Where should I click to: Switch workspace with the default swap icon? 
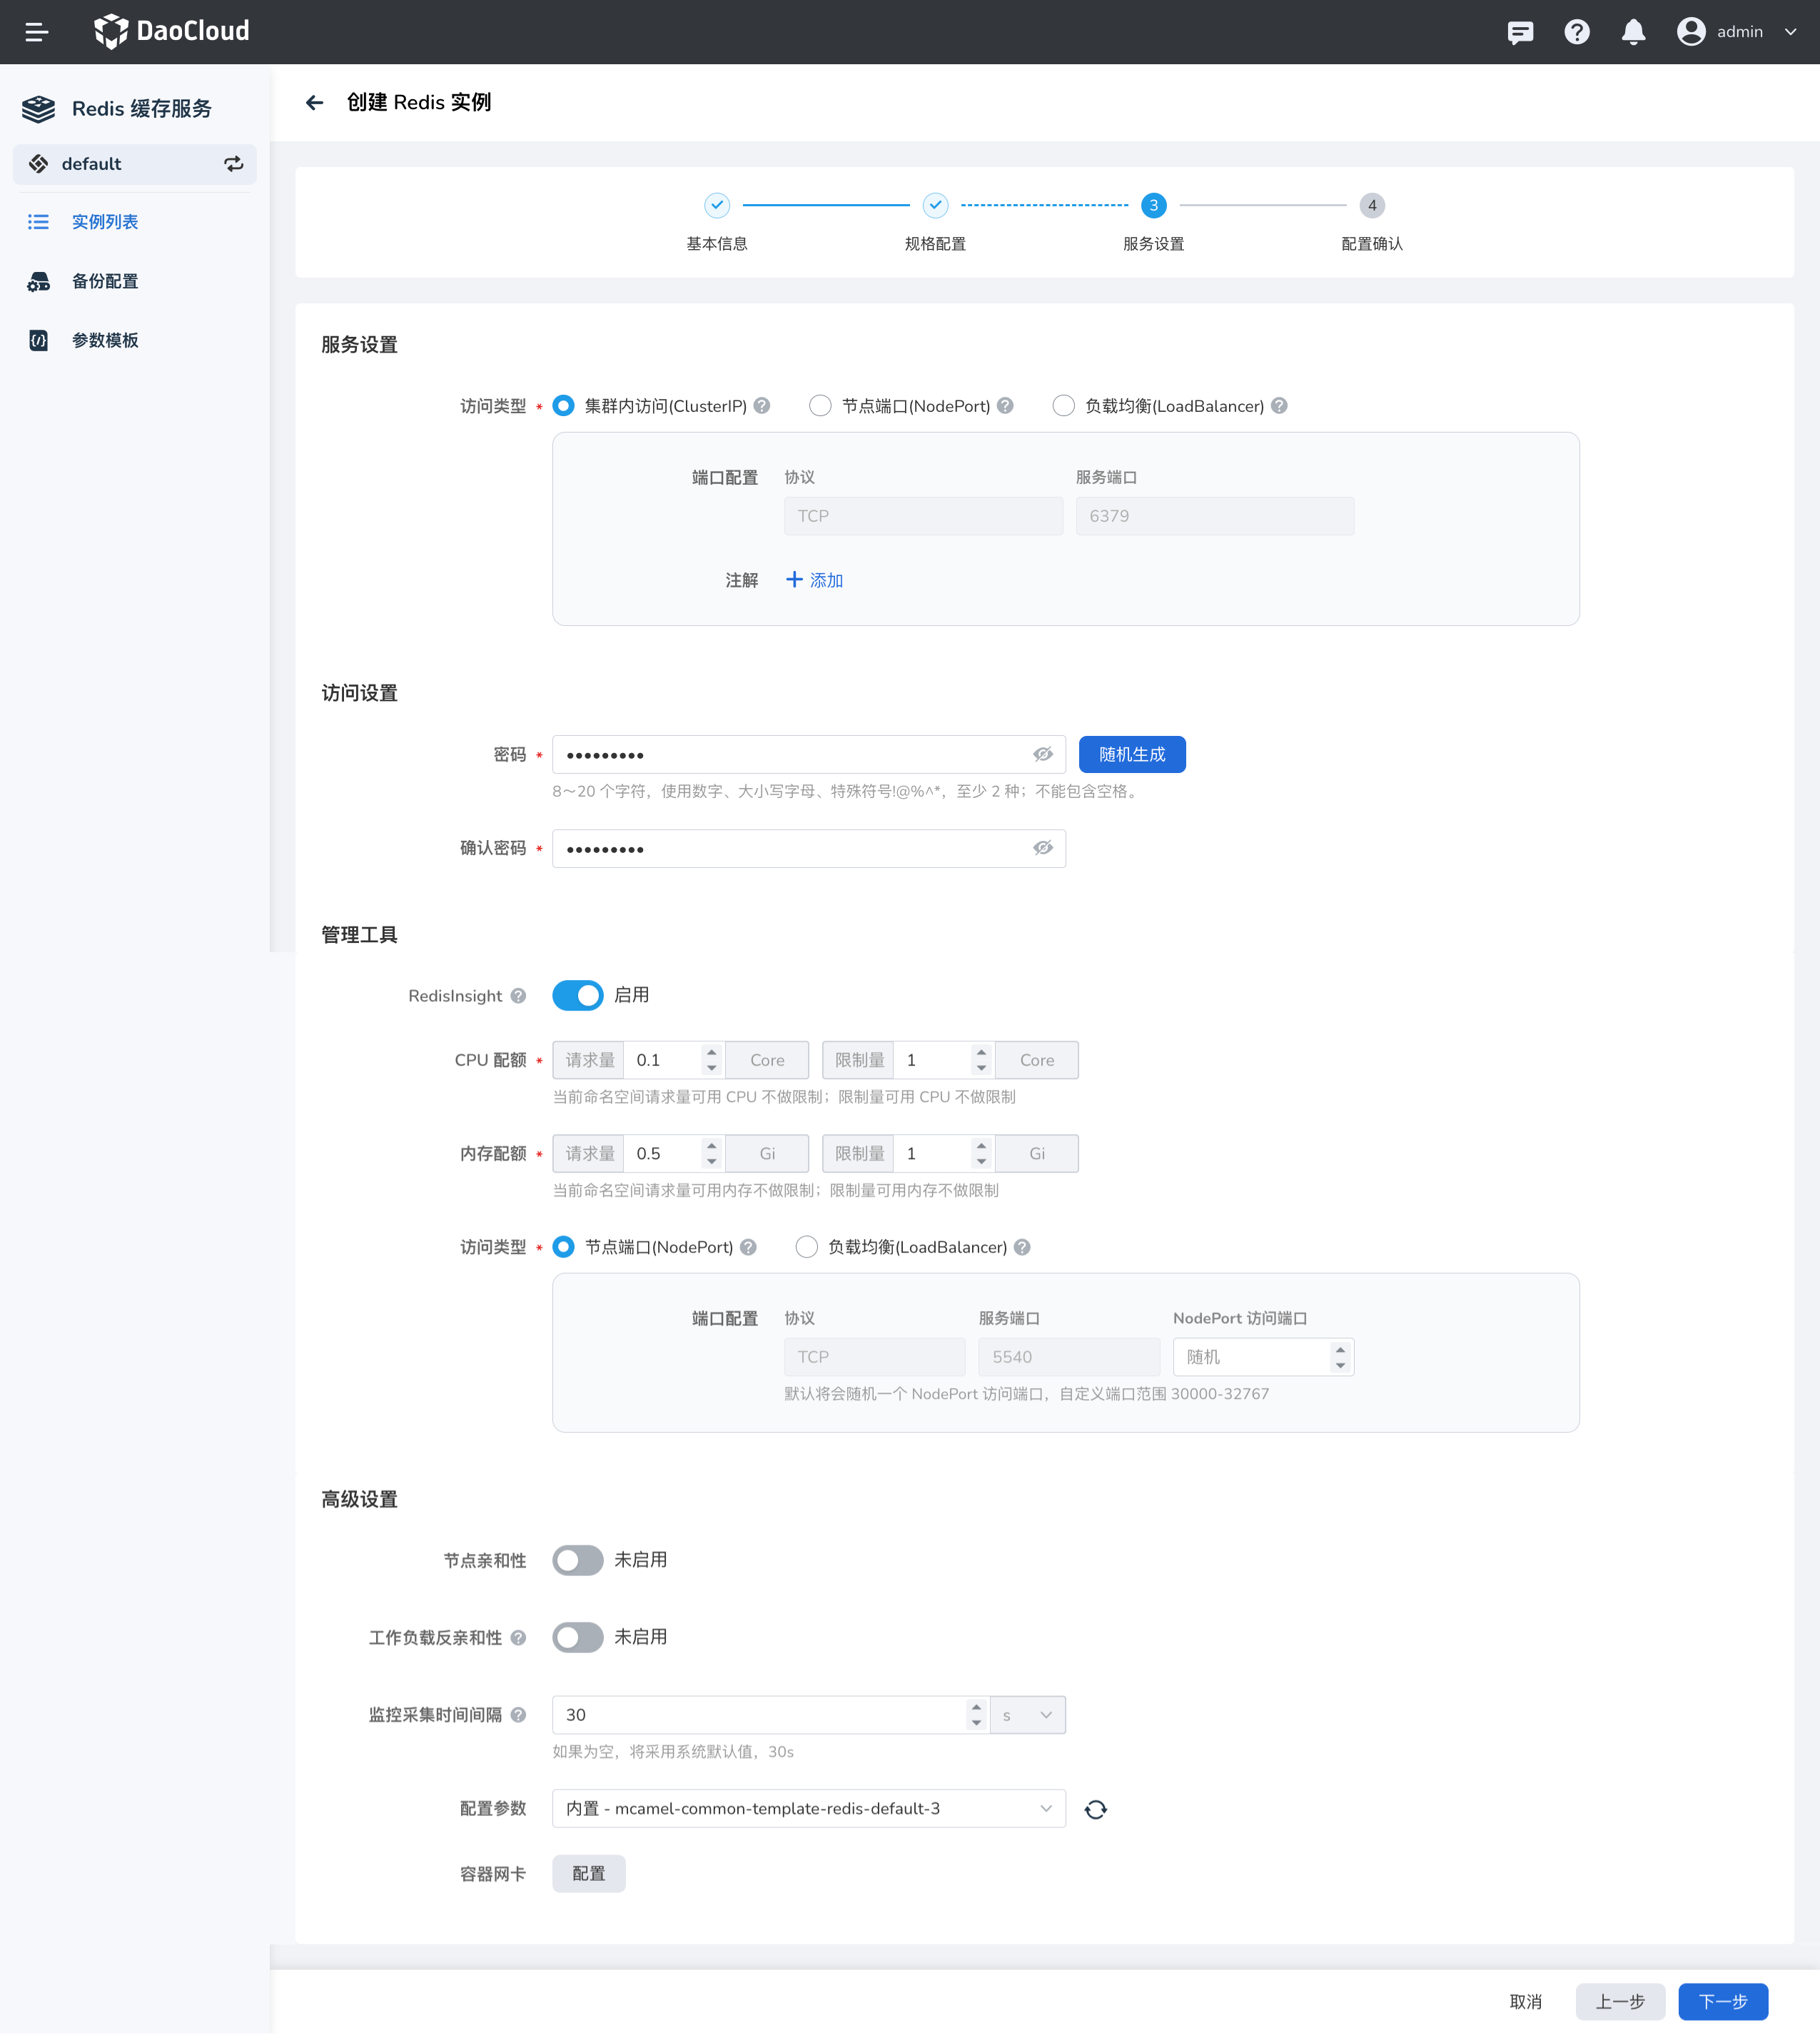pyautogui.click(x=234, y=164)
